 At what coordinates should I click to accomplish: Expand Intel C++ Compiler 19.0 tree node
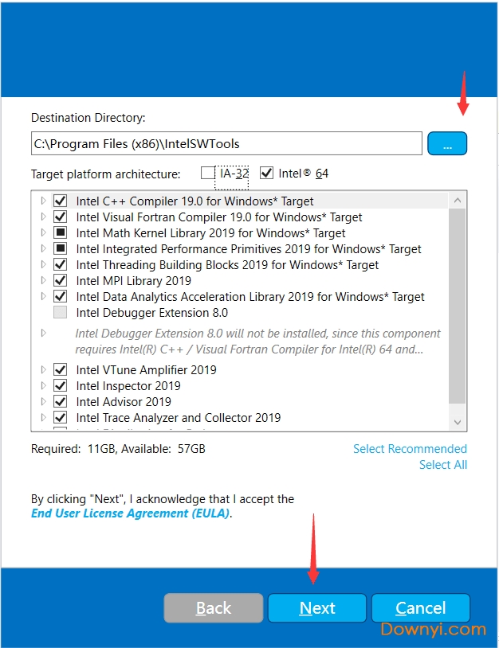(44, 201)
